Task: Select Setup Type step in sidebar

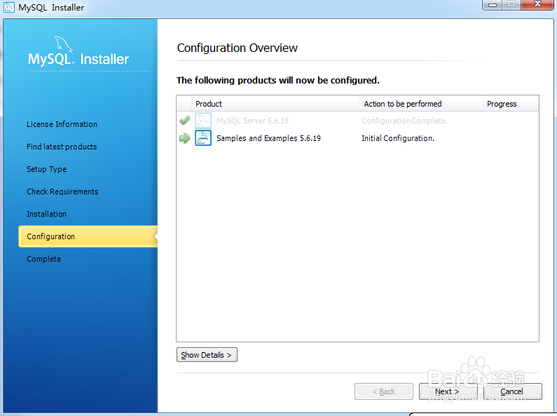Action: click(46, 169)
